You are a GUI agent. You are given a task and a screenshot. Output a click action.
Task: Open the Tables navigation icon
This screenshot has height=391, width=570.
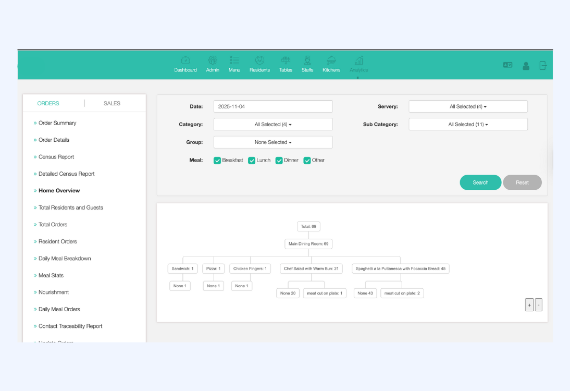(286, 60)
